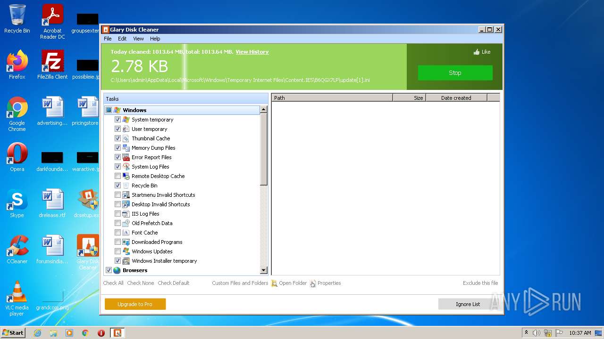Viewport: 604px width, 339px height.
Task: Uncheck User temporary checkbox
Action: 117,129
